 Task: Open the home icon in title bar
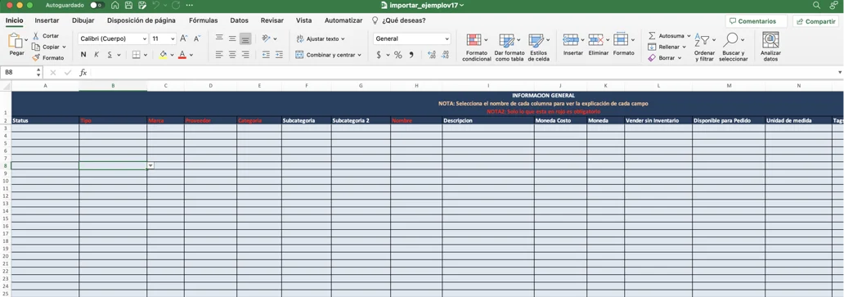114,5
